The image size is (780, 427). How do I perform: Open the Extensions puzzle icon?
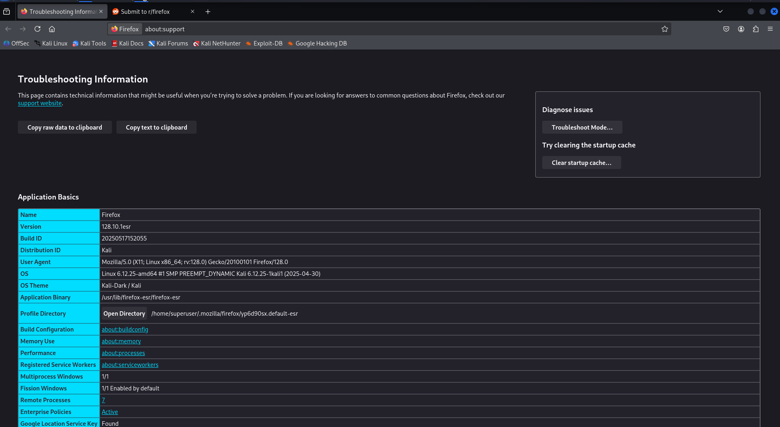tap(756, 29)
